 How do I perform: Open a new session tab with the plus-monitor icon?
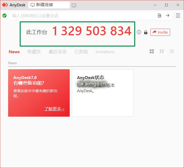tap(74, 5)
